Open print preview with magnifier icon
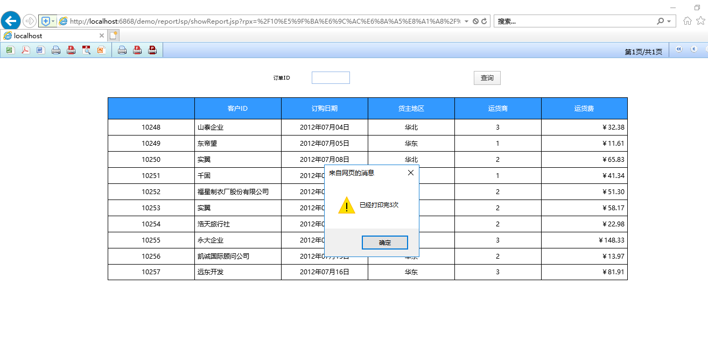 click(x=86, y=50)
